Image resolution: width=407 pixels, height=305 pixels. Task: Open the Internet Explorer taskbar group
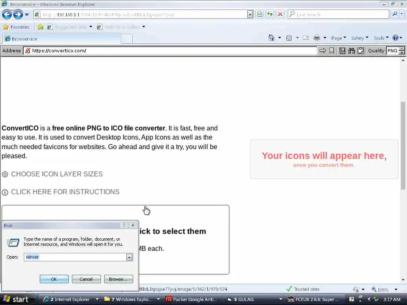(x=70, y=299)
